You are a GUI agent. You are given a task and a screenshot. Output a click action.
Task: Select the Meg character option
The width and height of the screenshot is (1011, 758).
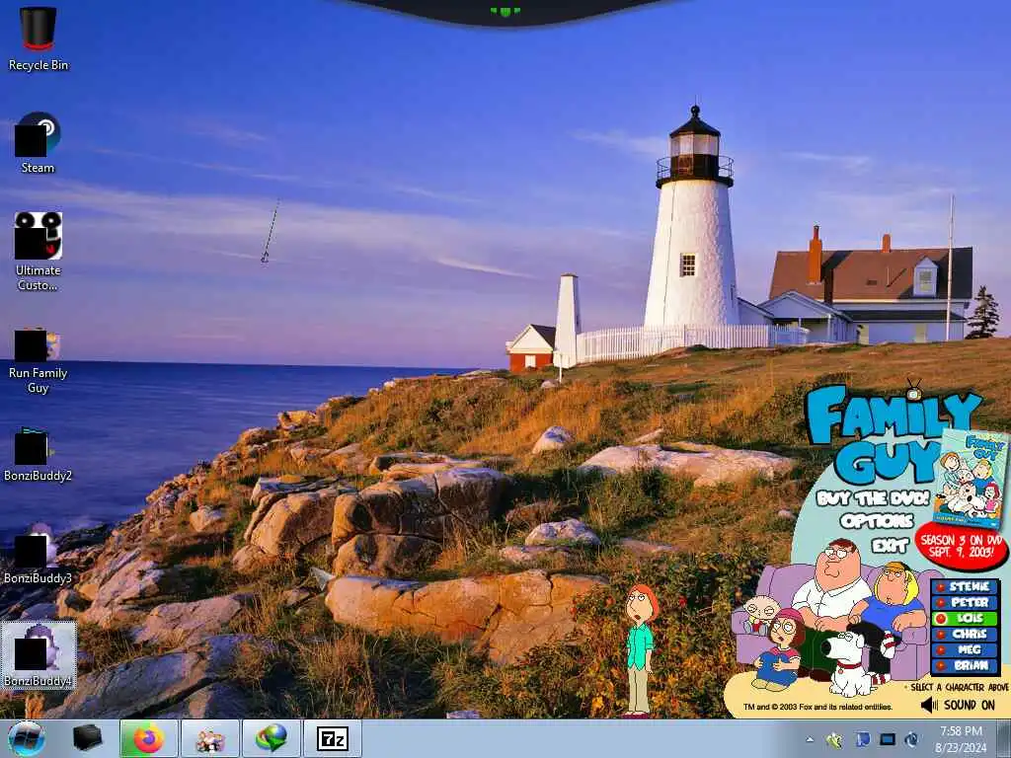point(966,649)
